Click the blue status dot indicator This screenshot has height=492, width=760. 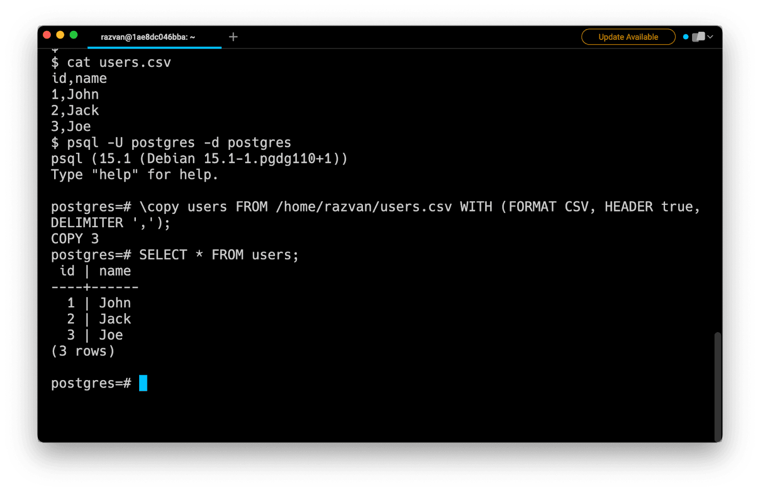685,37
